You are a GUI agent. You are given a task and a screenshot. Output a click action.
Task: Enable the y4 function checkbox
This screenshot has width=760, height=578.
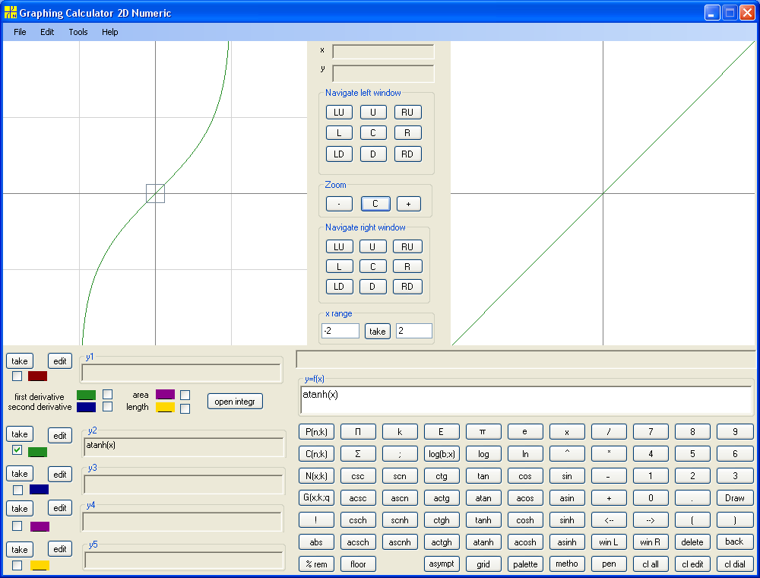17,526
